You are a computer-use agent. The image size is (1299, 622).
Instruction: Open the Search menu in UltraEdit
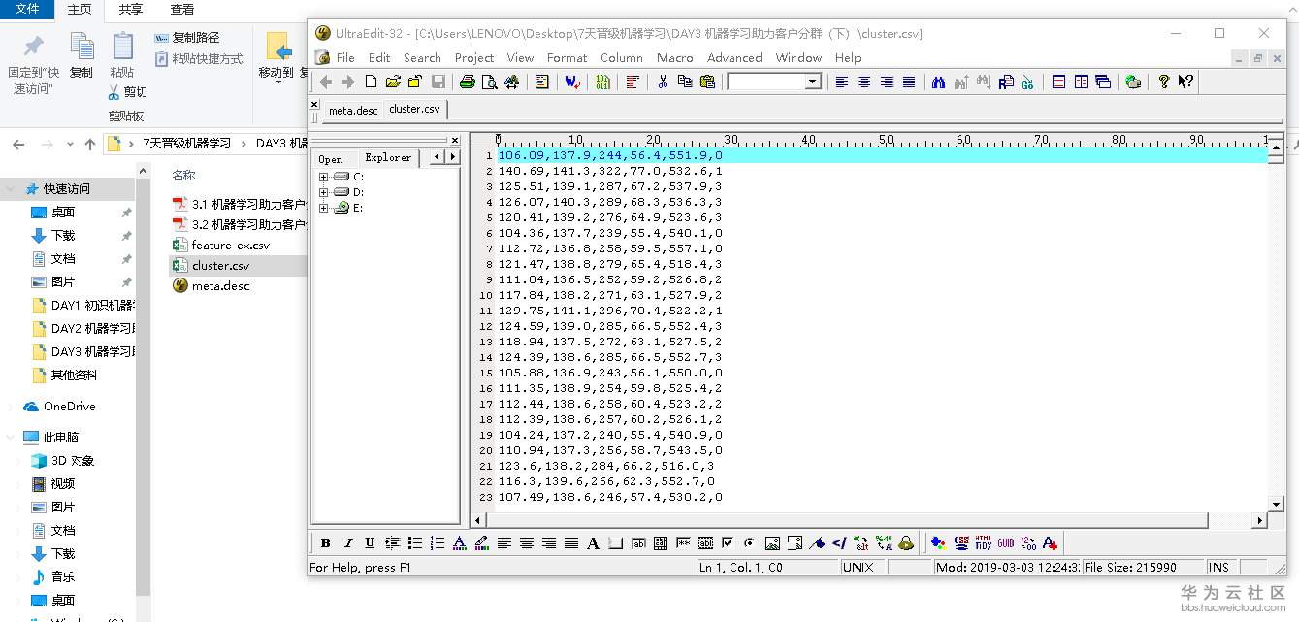click(422, 57)
